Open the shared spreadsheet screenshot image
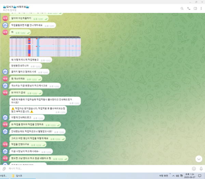Viewport: 205px width, 179px height. (45, 46)
